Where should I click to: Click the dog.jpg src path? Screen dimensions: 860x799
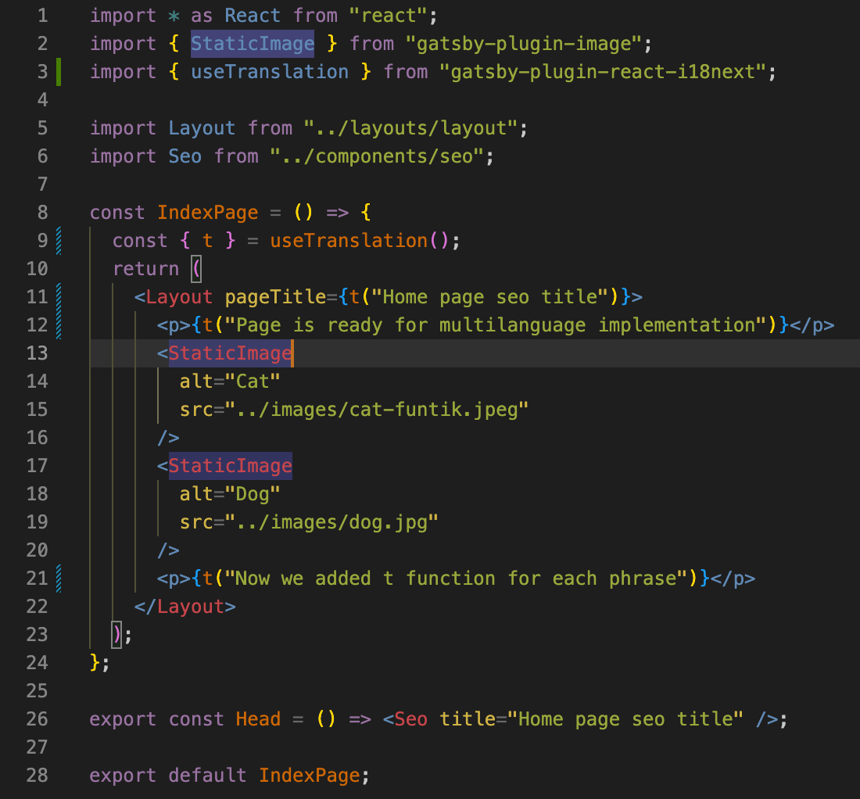pos(331,522)
